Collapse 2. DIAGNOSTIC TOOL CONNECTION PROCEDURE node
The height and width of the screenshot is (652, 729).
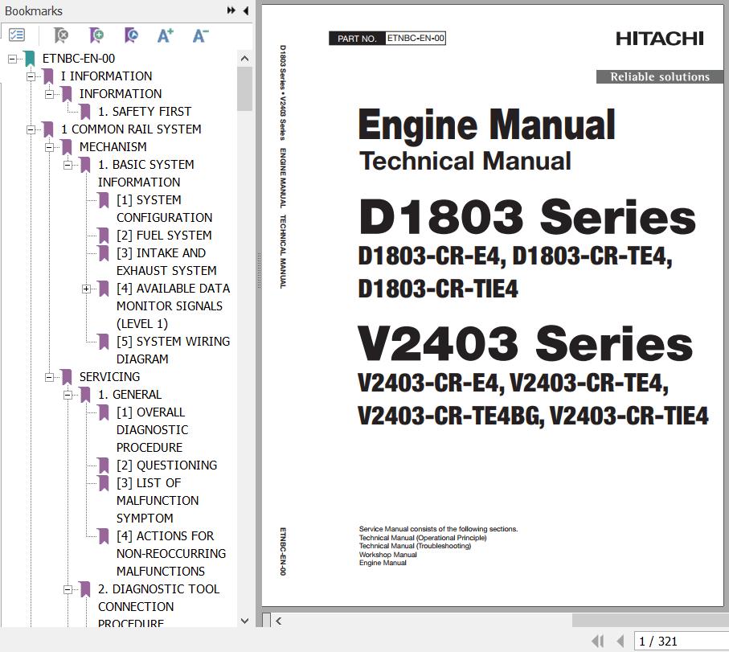pyautogui.click(x=68, y=589)
